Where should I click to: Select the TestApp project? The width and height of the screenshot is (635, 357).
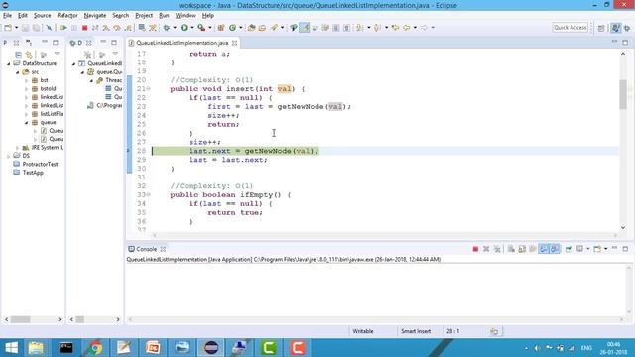(x=33, y=173)
